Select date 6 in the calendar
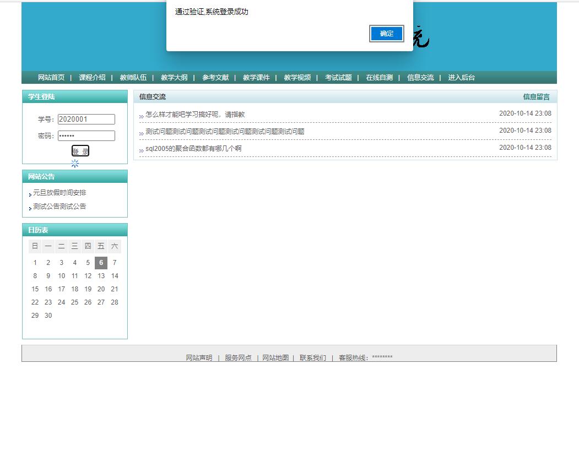Screen dimensions: 579x450 pyautogui.click(x=101, y=263)
